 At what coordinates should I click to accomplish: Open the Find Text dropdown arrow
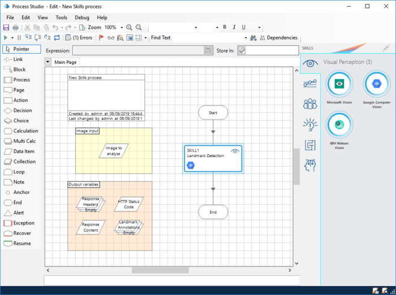(246, 38)
